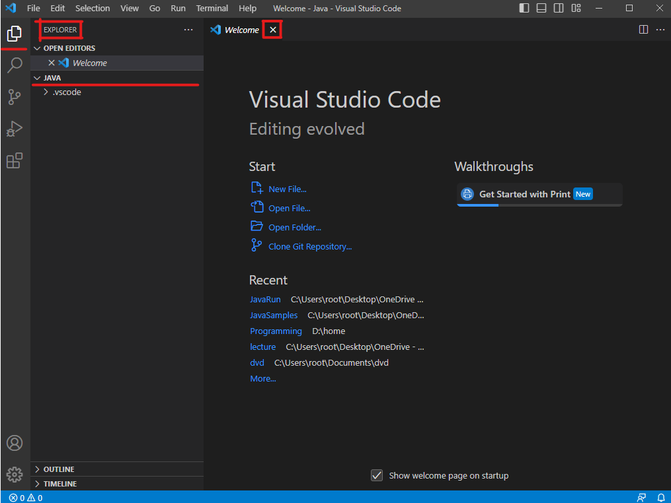Open the Selection menu
Screen dimensions: 671x503
pos(93,9)
